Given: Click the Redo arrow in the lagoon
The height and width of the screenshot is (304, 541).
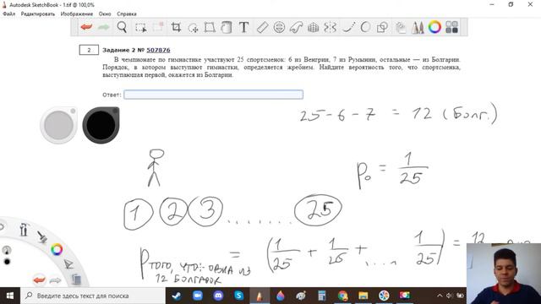Looking at the screenshot, I should pos(55,280).
